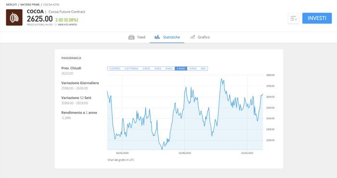
Task: Select the 3 MESI chart range
Action: point(158,68)
